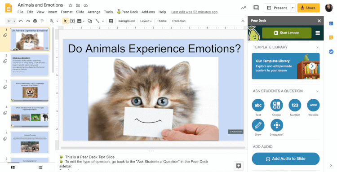
Task: Click the Undo arrow in the toolbar
Action: (x=21, y=21)
